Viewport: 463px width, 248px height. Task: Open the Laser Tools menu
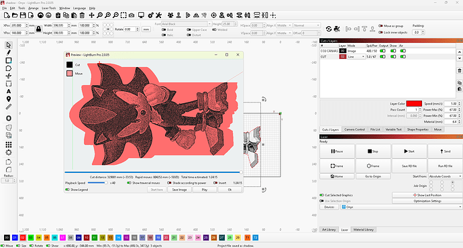tap(49, 8)
